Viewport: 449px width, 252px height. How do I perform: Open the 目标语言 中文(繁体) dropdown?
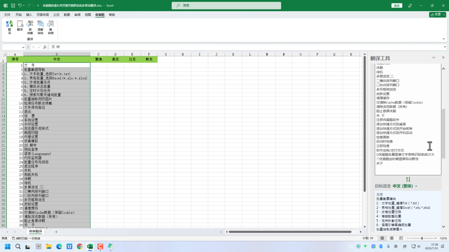416,186
